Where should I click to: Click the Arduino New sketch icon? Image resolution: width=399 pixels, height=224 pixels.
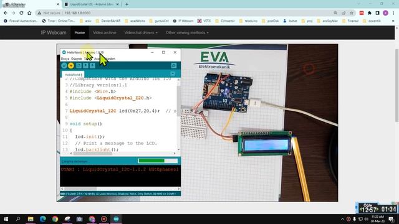79,65
